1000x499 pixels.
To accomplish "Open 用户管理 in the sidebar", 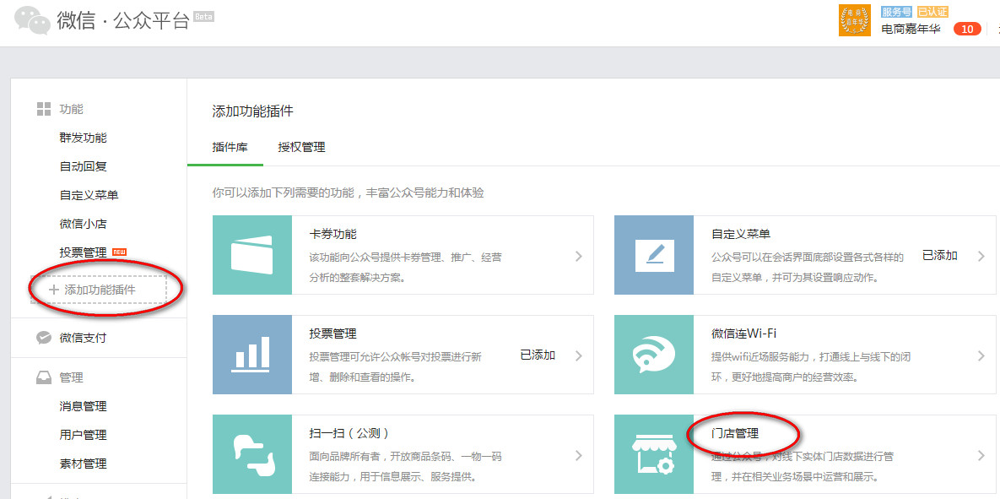I will [83, 435].
